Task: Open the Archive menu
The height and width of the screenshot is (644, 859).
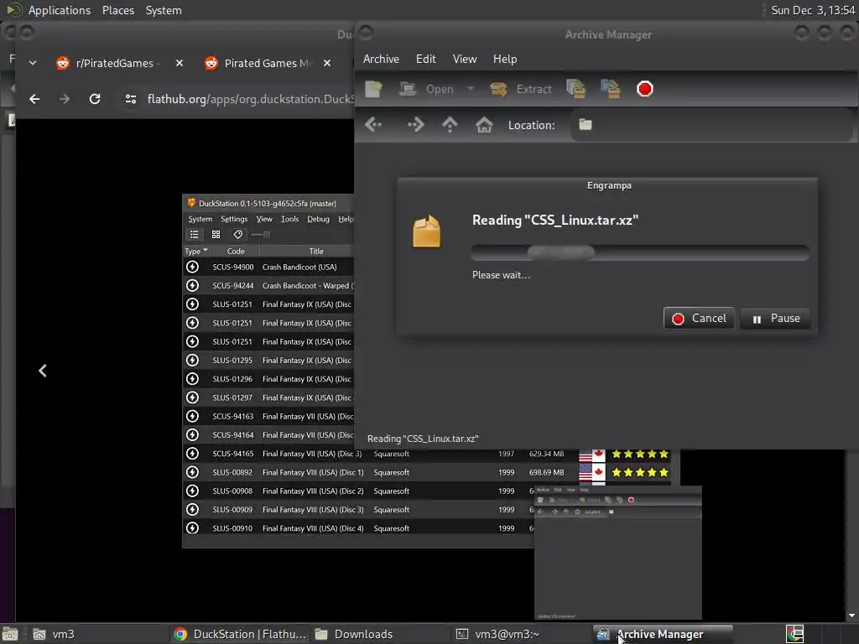Action: [382, 59]
